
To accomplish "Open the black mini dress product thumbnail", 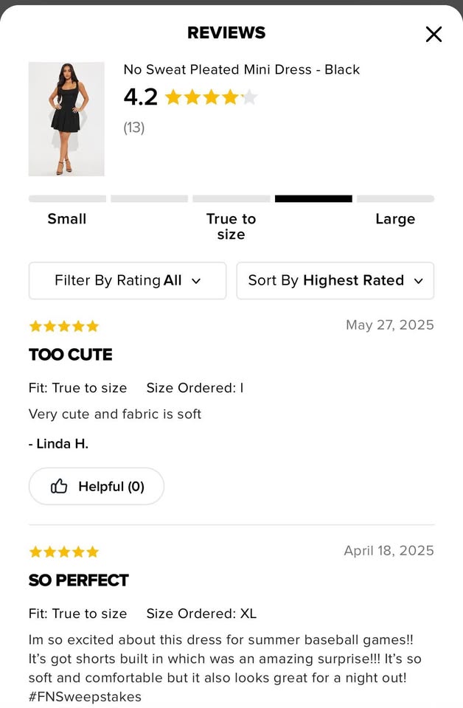I will click(x=66, y=119).
